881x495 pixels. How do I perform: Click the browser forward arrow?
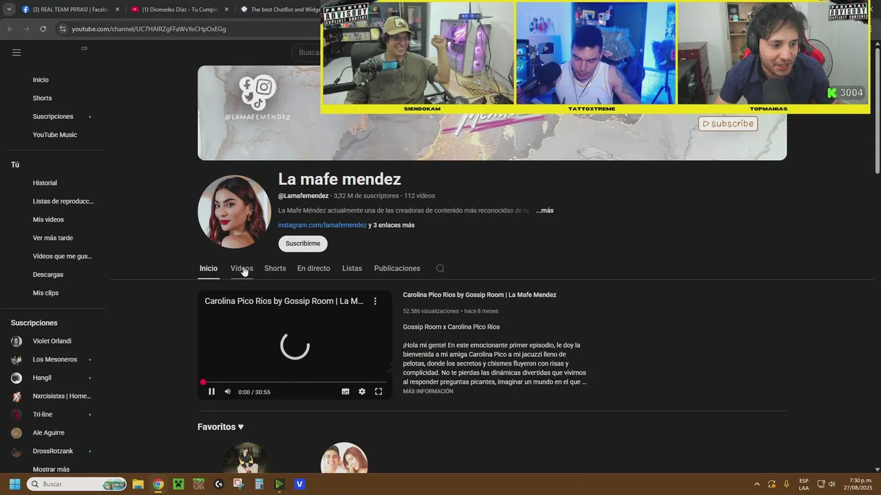[x=26, y=29]
